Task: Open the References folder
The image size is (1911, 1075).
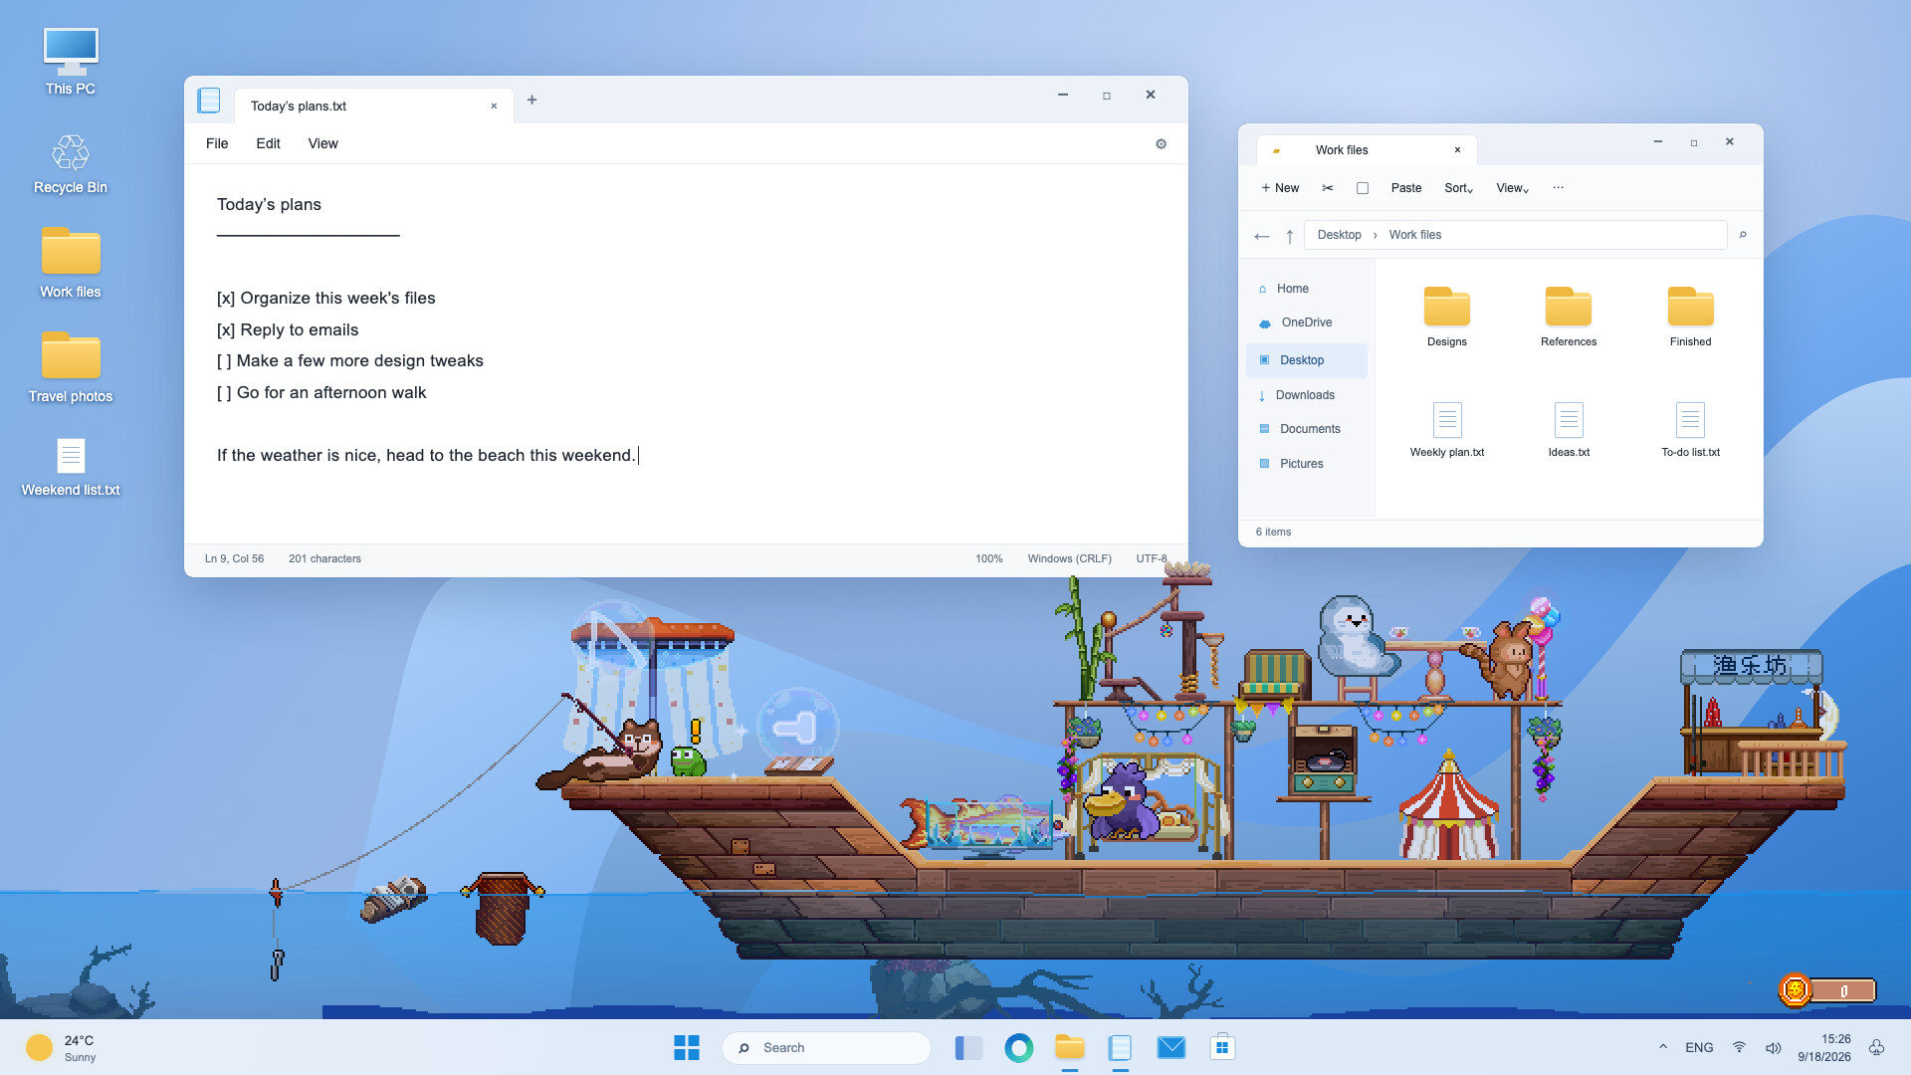Action: pos(1569,317)
